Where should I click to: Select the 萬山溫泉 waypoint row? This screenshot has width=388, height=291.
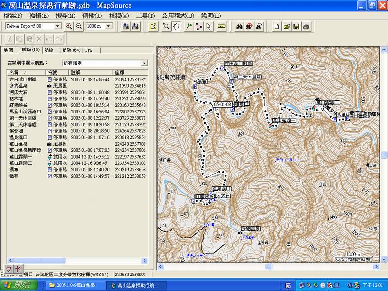(18, 144)
